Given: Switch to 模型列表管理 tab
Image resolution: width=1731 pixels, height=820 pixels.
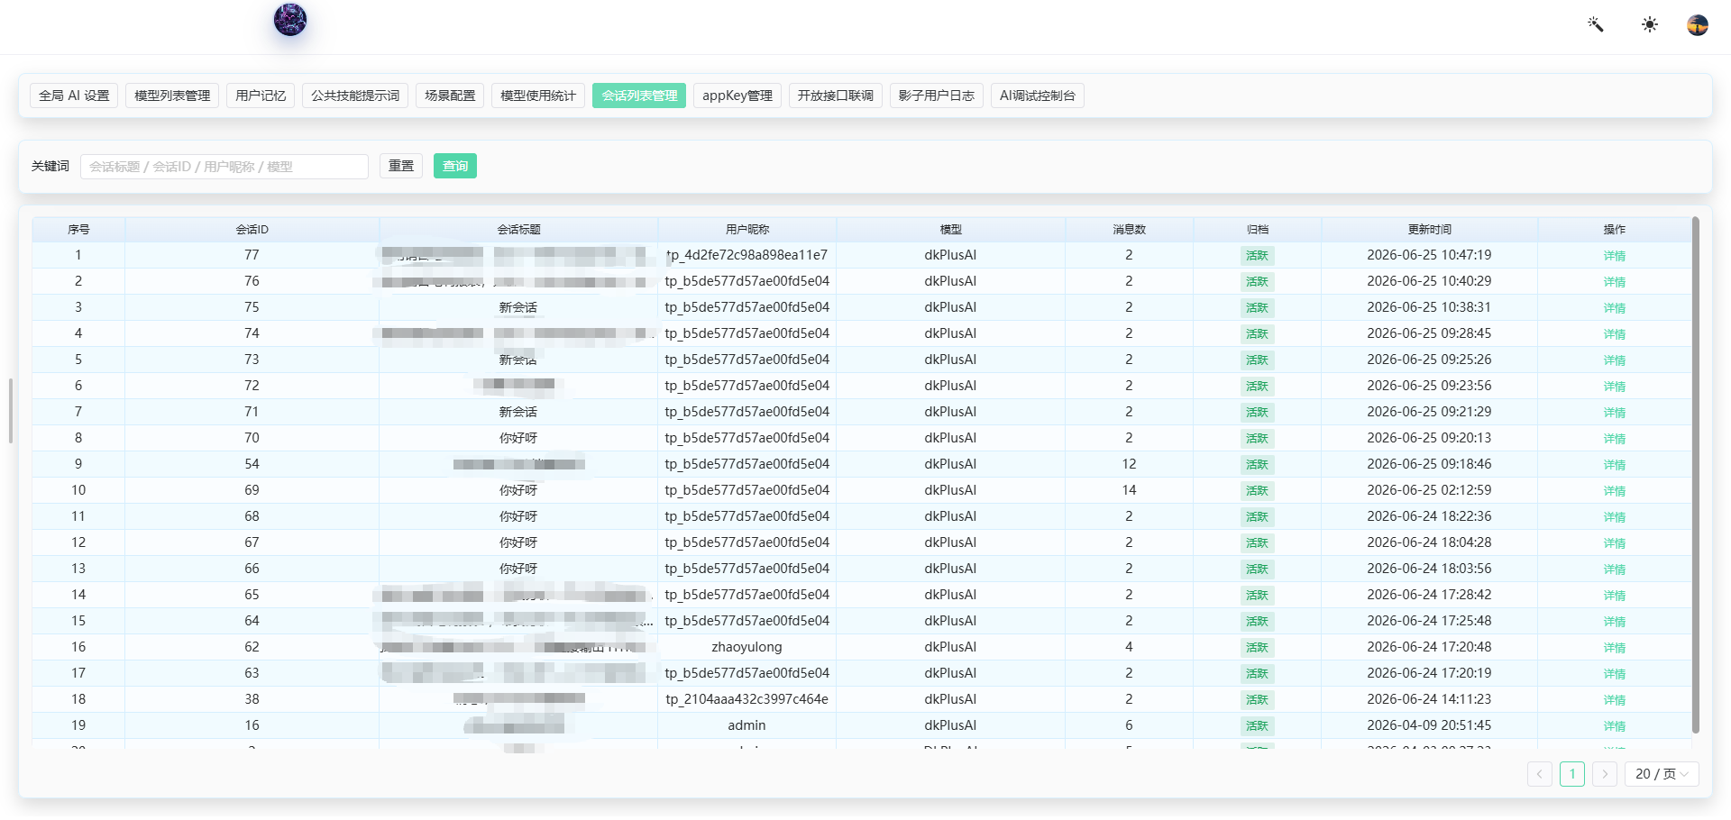Looking at the screenshot, I should point(172,96).
